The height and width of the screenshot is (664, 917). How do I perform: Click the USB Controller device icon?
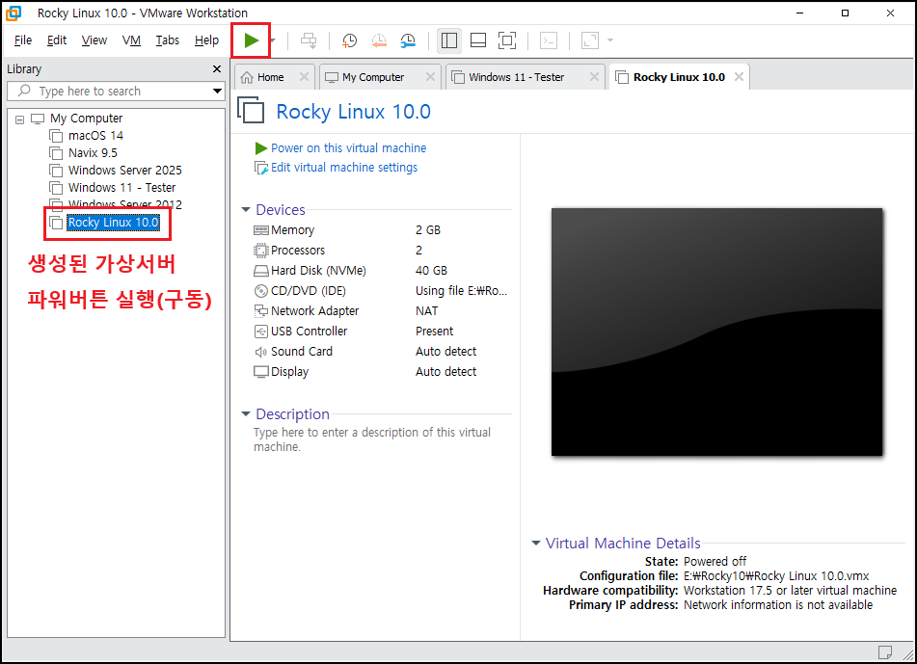[261, 332]
